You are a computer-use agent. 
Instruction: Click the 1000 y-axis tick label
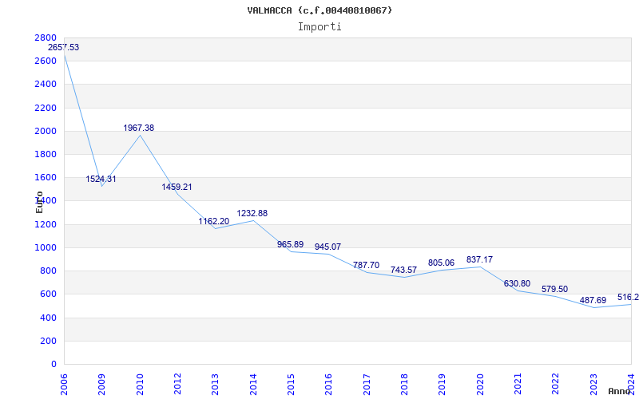(x=46, y=247)
